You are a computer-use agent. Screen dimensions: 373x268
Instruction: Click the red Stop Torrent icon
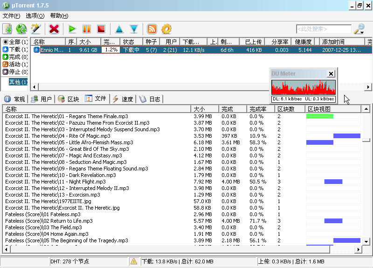pos(101,29)
